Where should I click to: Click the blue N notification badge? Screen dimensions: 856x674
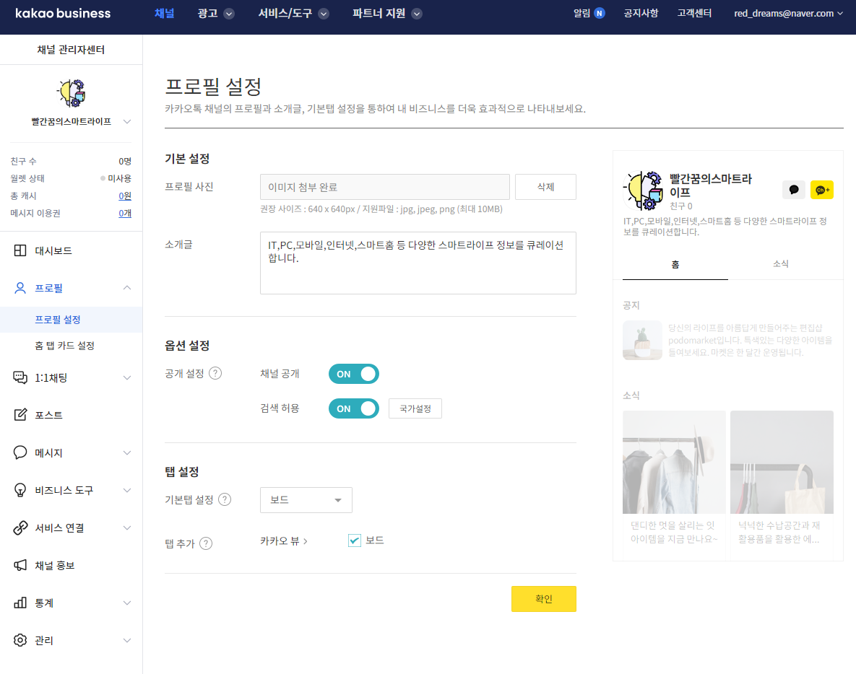(x=600, y=13)
